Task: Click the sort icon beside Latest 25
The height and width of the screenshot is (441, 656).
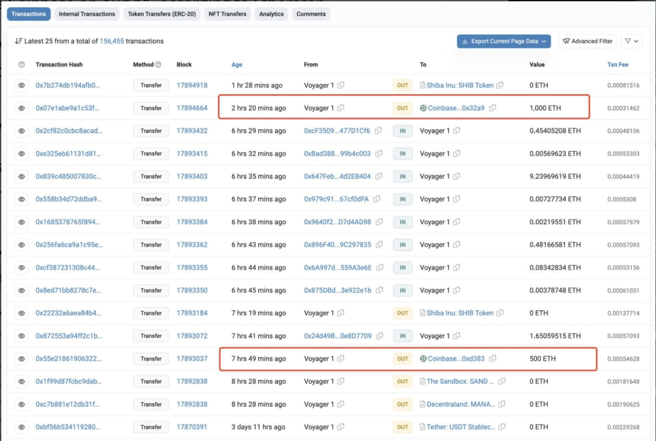Action: (x=18, y=41)
